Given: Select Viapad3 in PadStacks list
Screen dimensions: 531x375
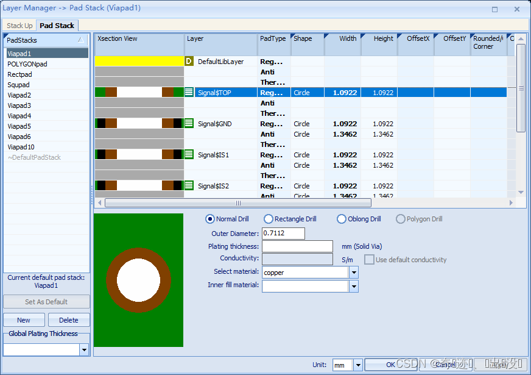Looking at the screenshot, I should 47,105.
